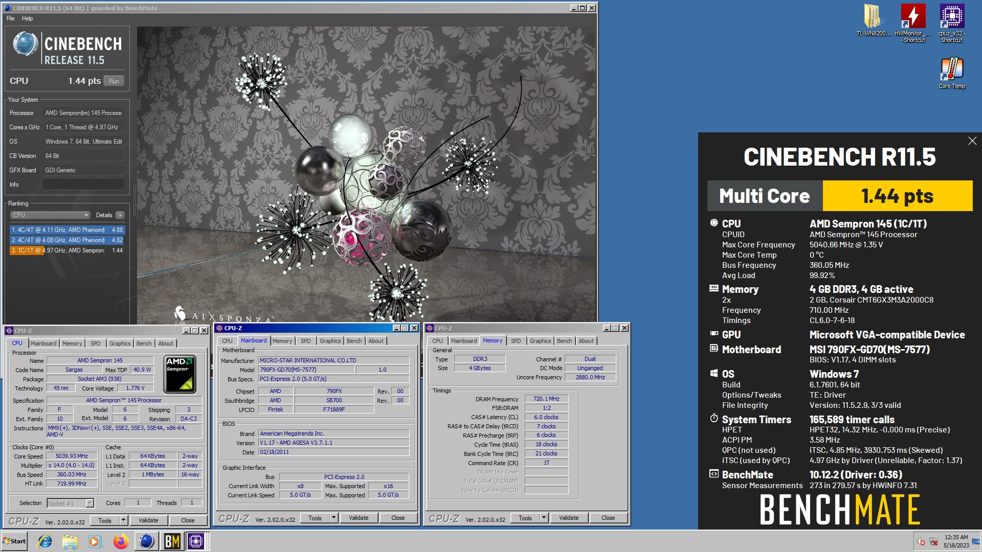This screenshot has width=982, height=552.
Task: Open Tools dropdown arrow in middle CPU-Z
Action: (x=333, y=518)
